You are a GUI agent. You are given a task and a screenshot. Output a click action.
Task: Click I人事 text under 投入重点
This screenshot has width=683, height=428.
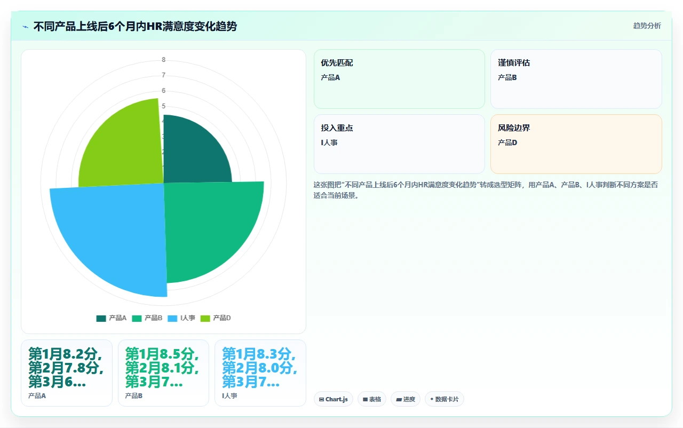[x=329, y=142]
